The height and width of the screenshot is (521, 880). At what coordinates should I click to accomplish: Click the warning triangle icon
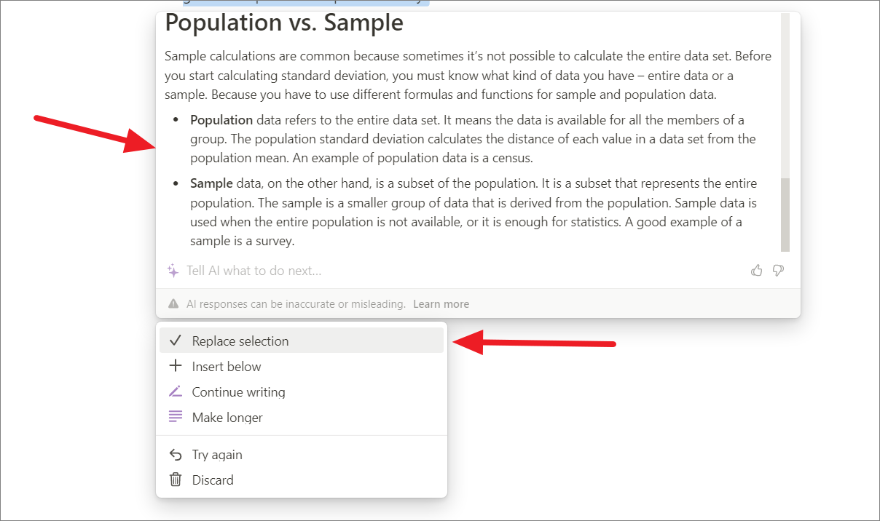[x=173, y=304]
